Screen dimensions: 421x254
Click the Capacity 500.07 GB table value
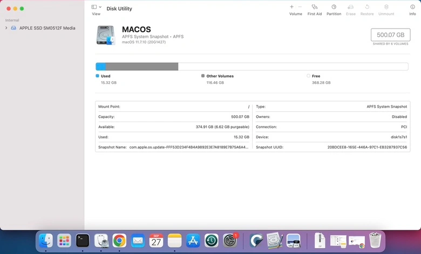[240, 117]
